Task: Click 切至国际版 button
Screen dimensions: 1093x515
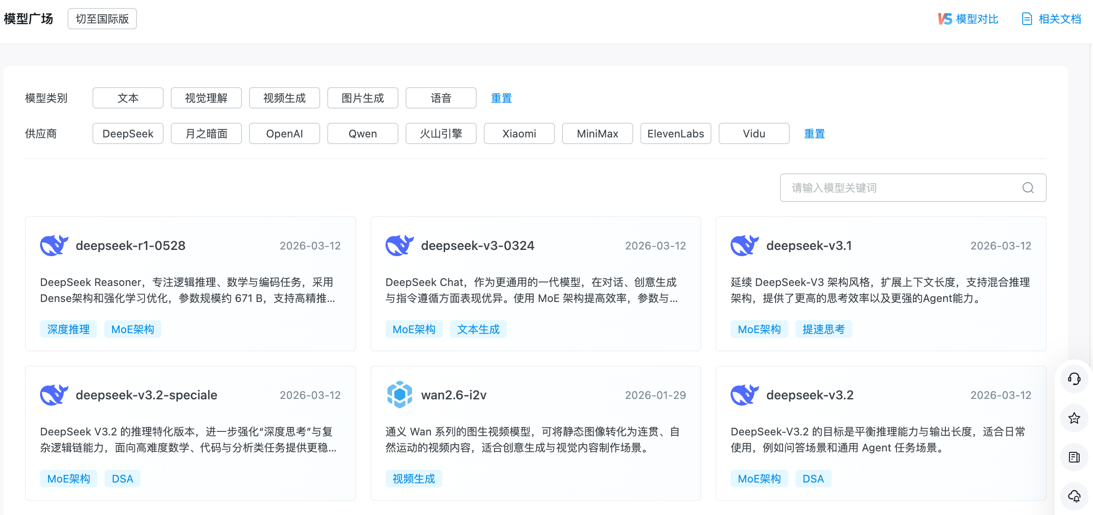Action: tap(102, 19)
